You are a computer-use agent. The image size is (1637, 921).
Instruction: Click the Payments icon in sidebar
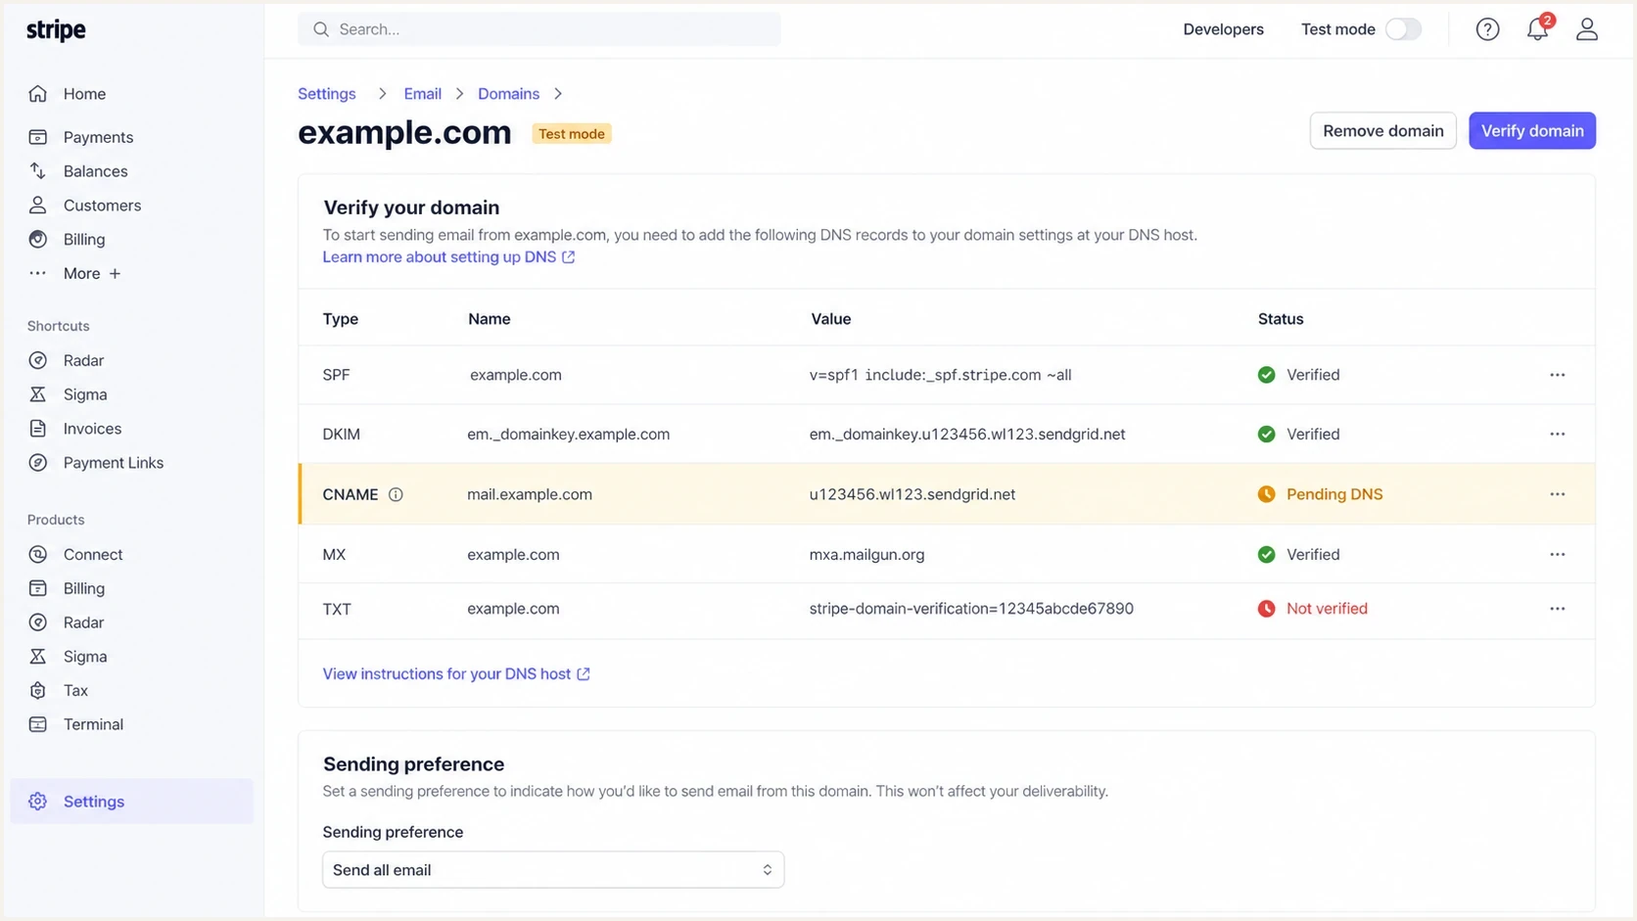click(x=38, y=137)
